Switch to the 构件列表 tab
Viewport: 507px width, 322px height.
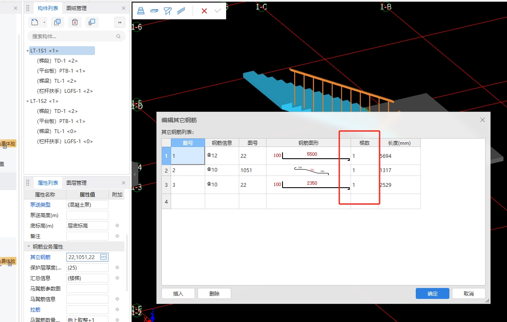click(x=48, y=8)
